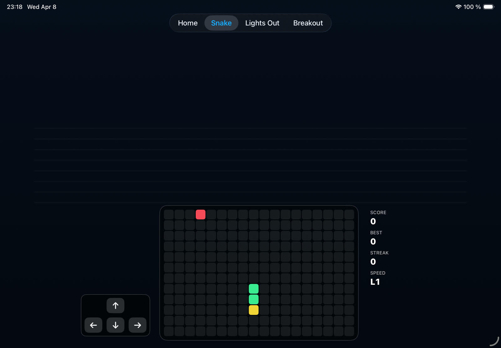Open the Home tab
Image resolution: width=501 pixels, height=348 pixels.
(188, 23)
